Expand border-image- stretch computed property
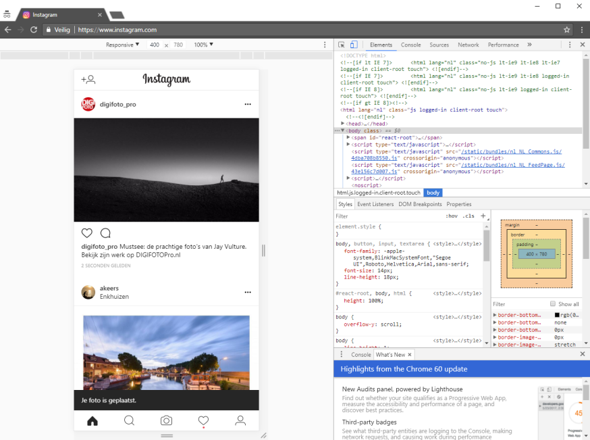 (495, 345)
